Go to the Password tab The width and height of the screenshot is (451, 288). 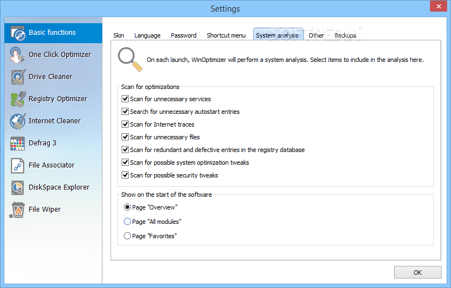click(183, 35)
